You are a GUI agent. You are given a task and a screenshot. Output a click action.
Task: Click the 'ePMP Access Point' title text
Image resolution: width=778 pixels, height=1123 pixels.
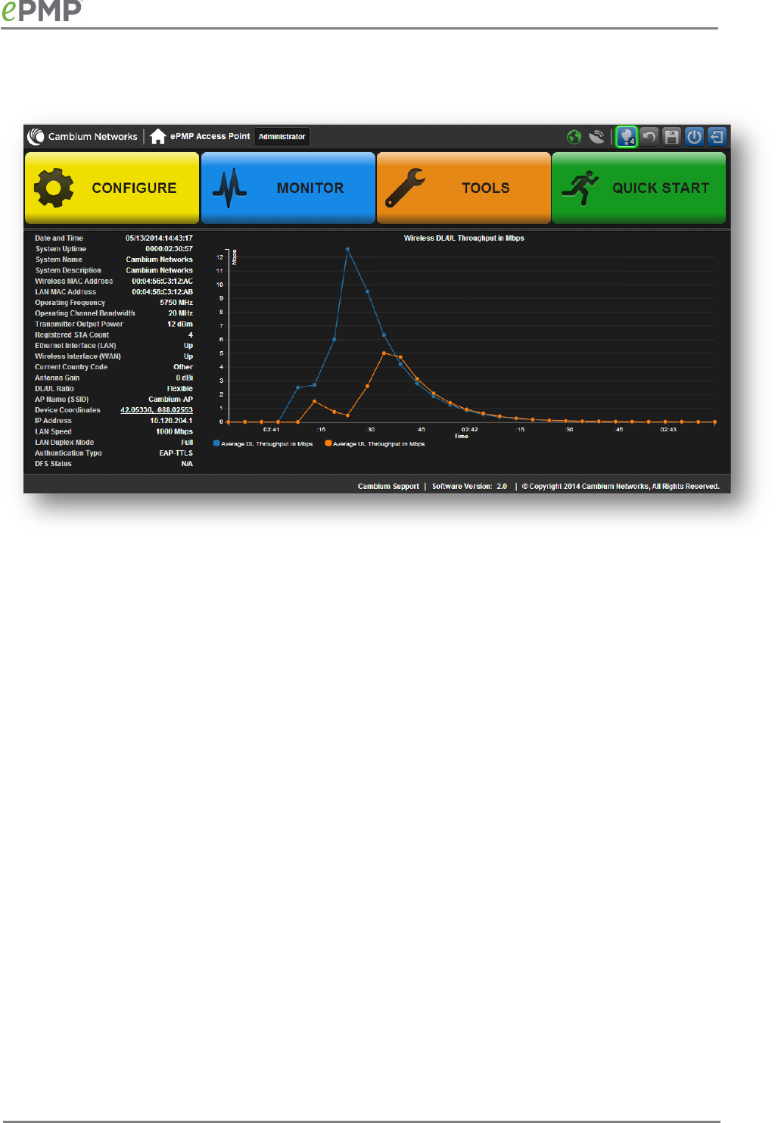210,136
